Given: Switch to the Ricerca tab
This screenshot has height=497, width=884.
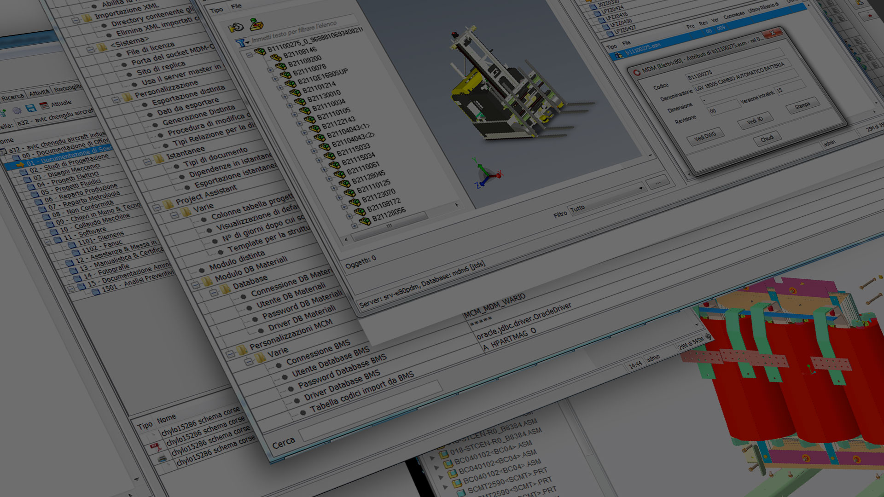Looking at the screenshot, I should [12, 97].
